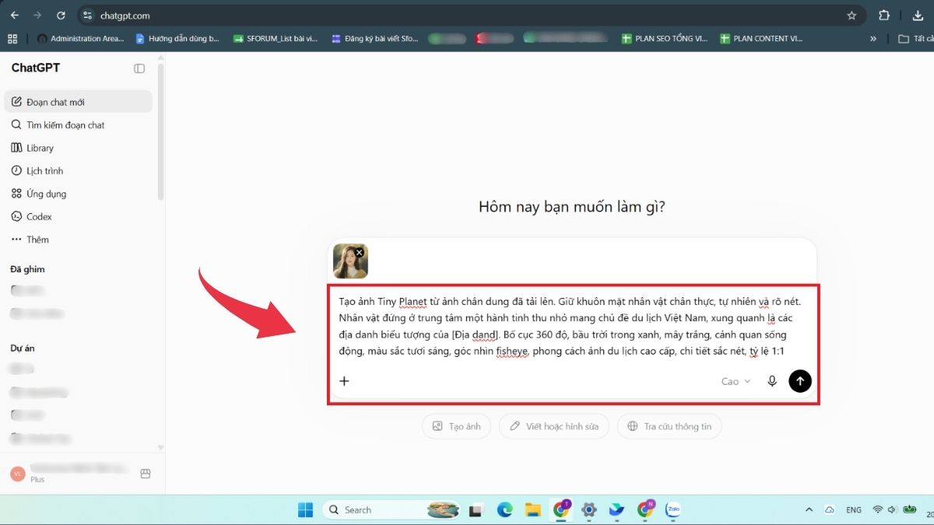The image size is (934, 525).
Task: Toggle the ChatGPT sidebar collapse icon
Action: [x=139, y=68]
